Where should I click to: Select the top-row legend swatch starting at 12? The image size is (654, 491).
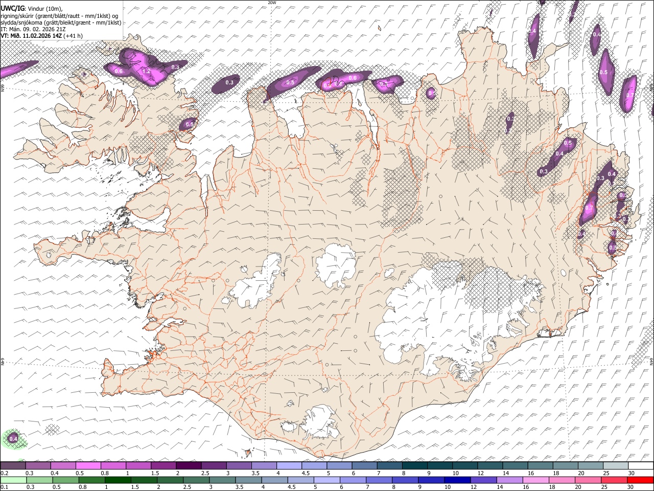490,465
